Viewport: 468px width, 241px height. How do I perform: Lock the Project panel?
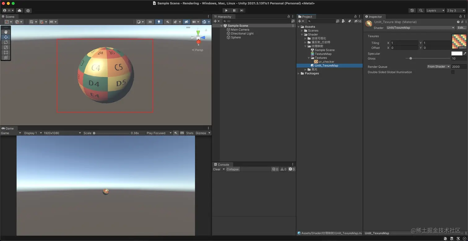(355, 17)
